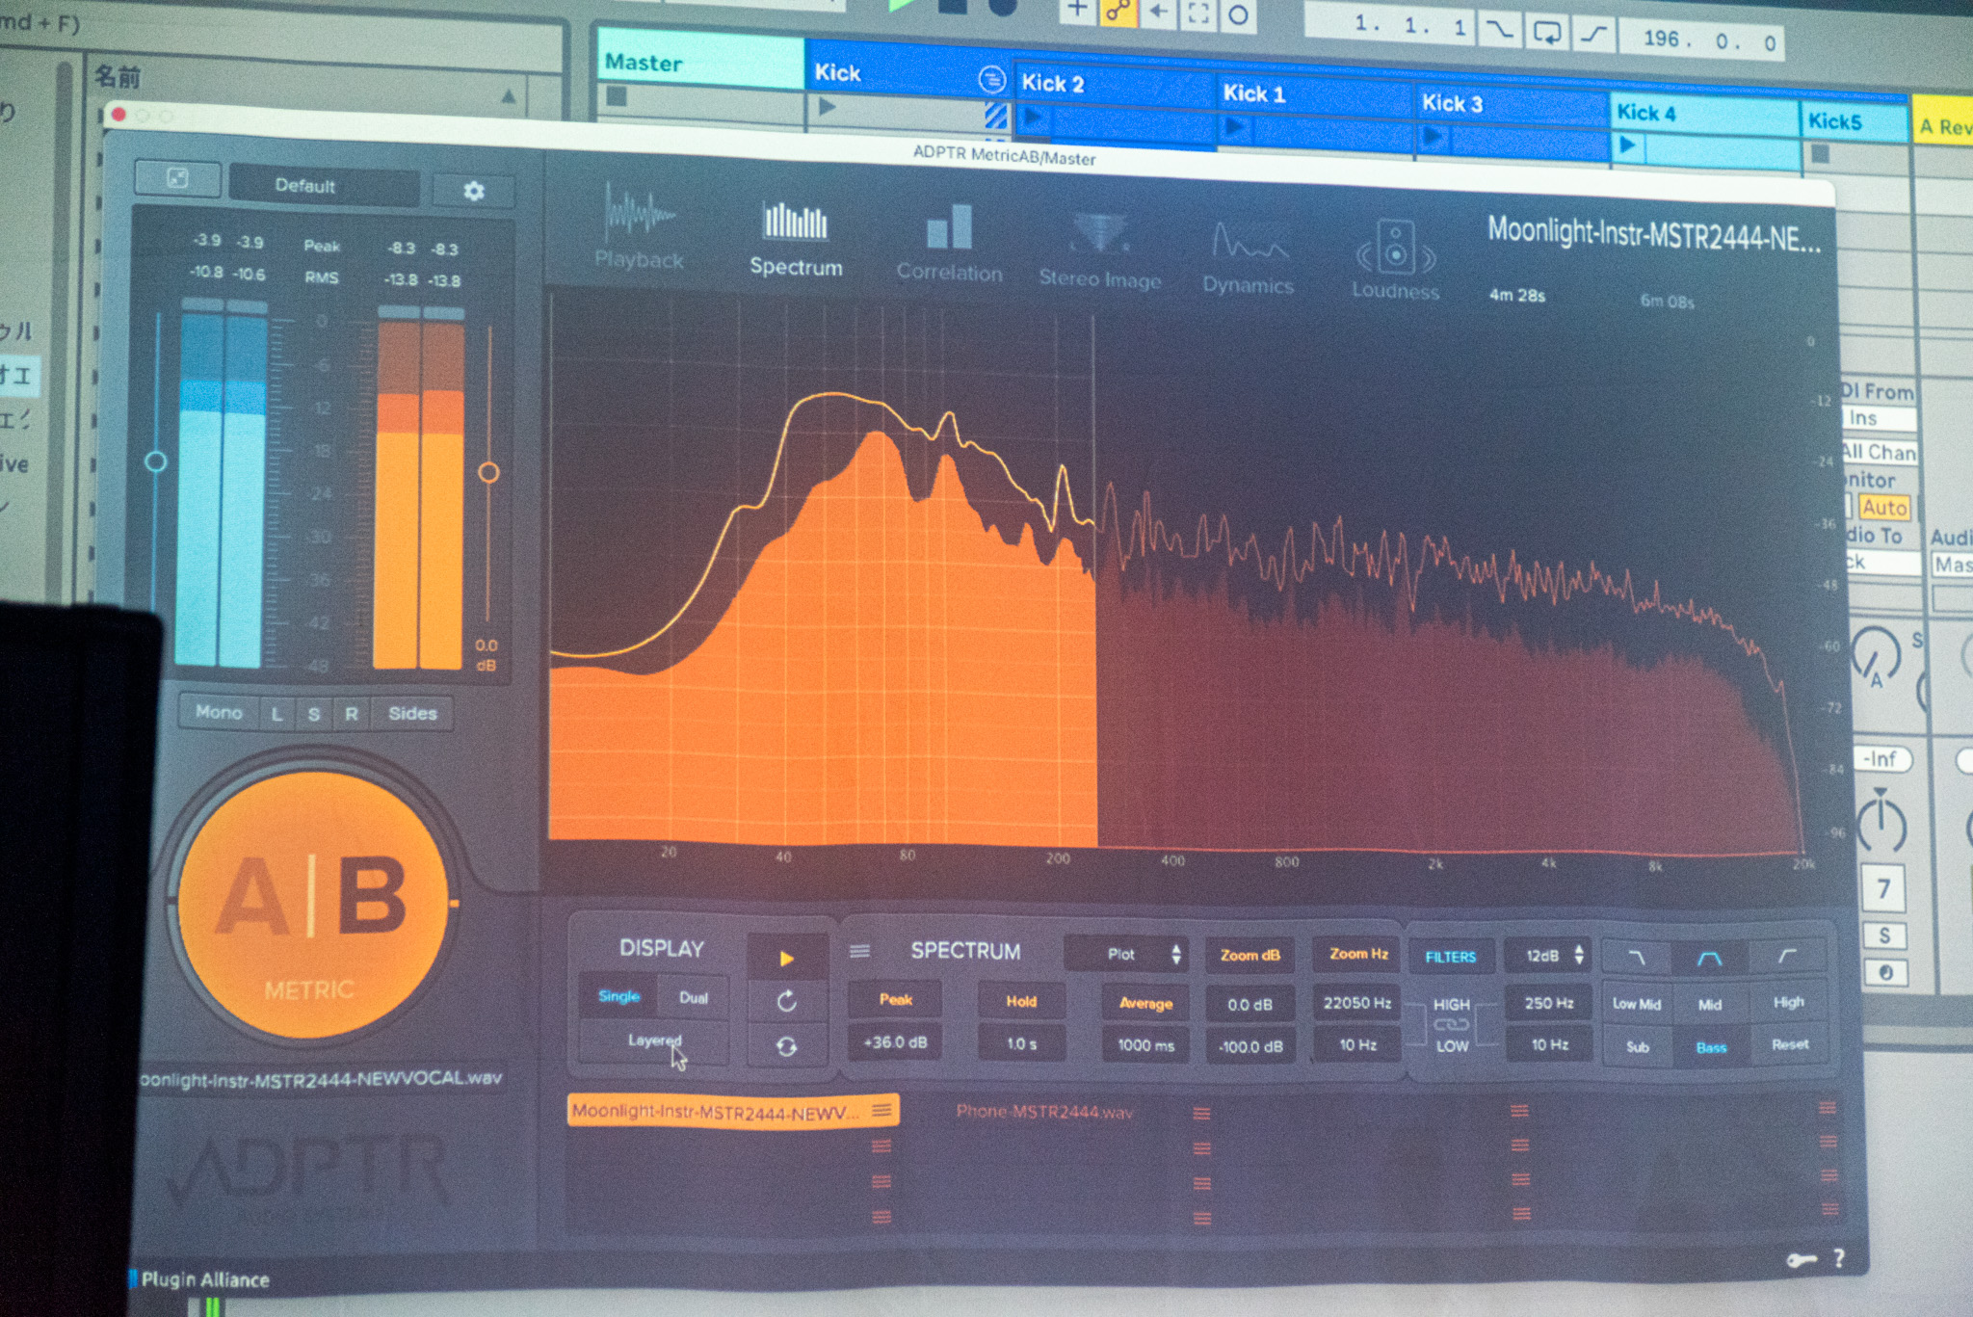Open menu icon on Moonlight reference slot
The width and height of the screenshot is (1973, 1317).
coord(881,1111)
